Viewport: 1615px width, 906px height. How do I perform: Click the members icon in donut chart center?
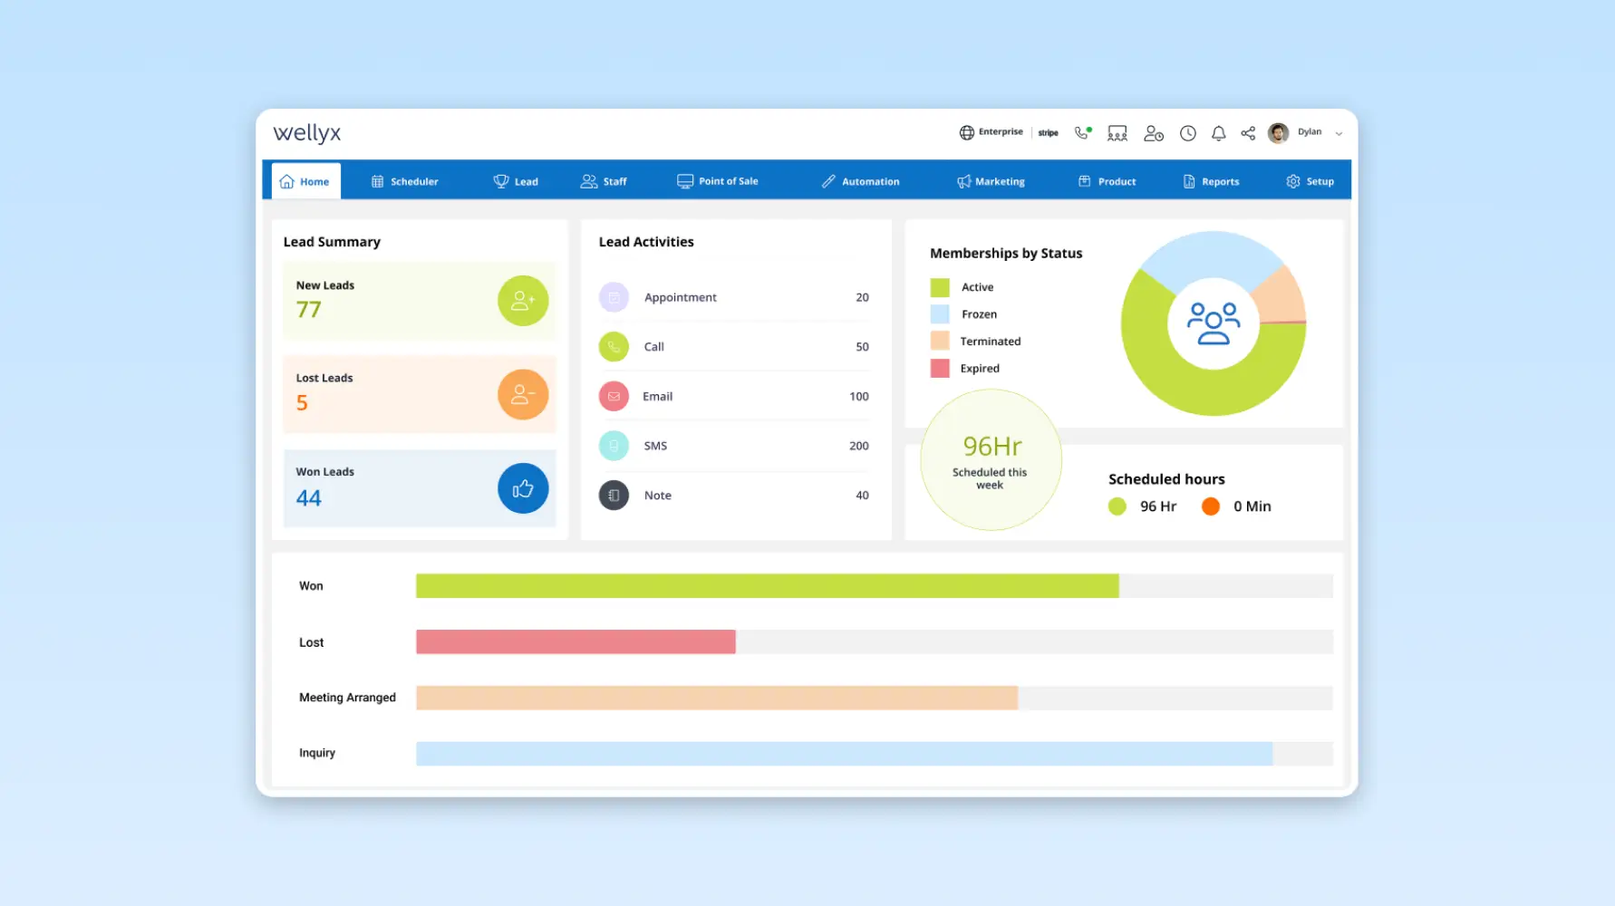(1214, 323)
